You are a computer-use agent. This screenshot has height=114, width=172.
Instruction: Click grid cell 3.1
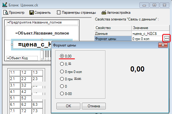15,86
